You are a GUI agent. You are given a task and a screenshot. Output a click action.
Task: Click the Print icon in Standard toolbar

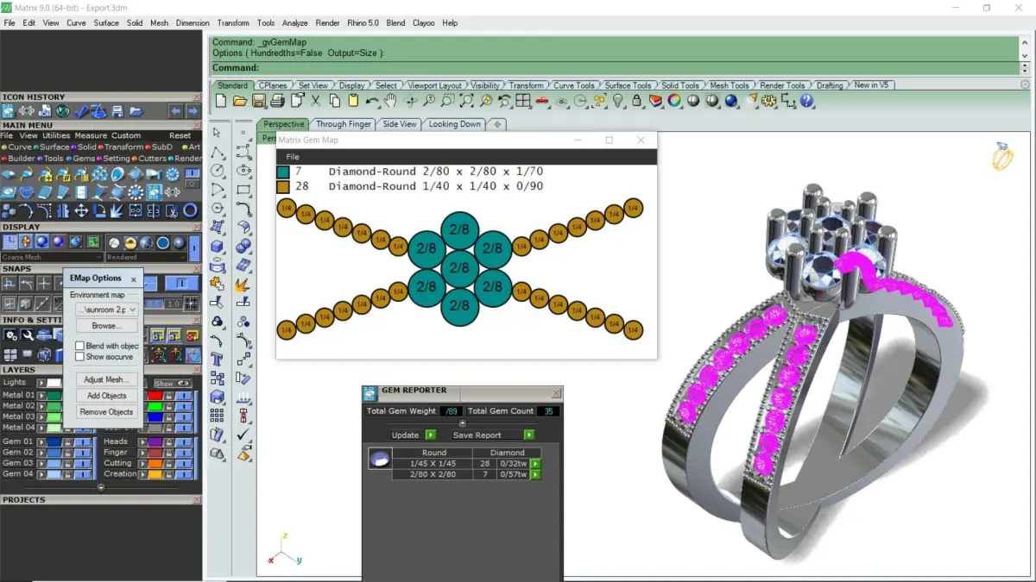(277, 101)
